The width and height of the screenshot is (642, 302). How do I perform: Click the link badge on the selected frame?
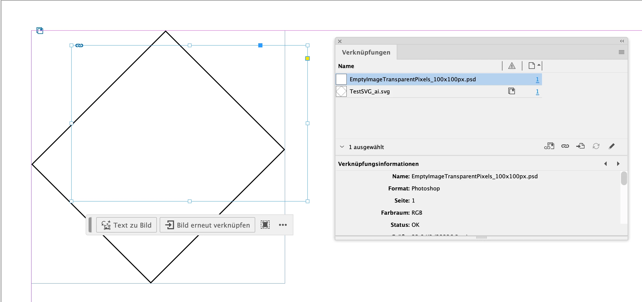[x=79, y=45]
